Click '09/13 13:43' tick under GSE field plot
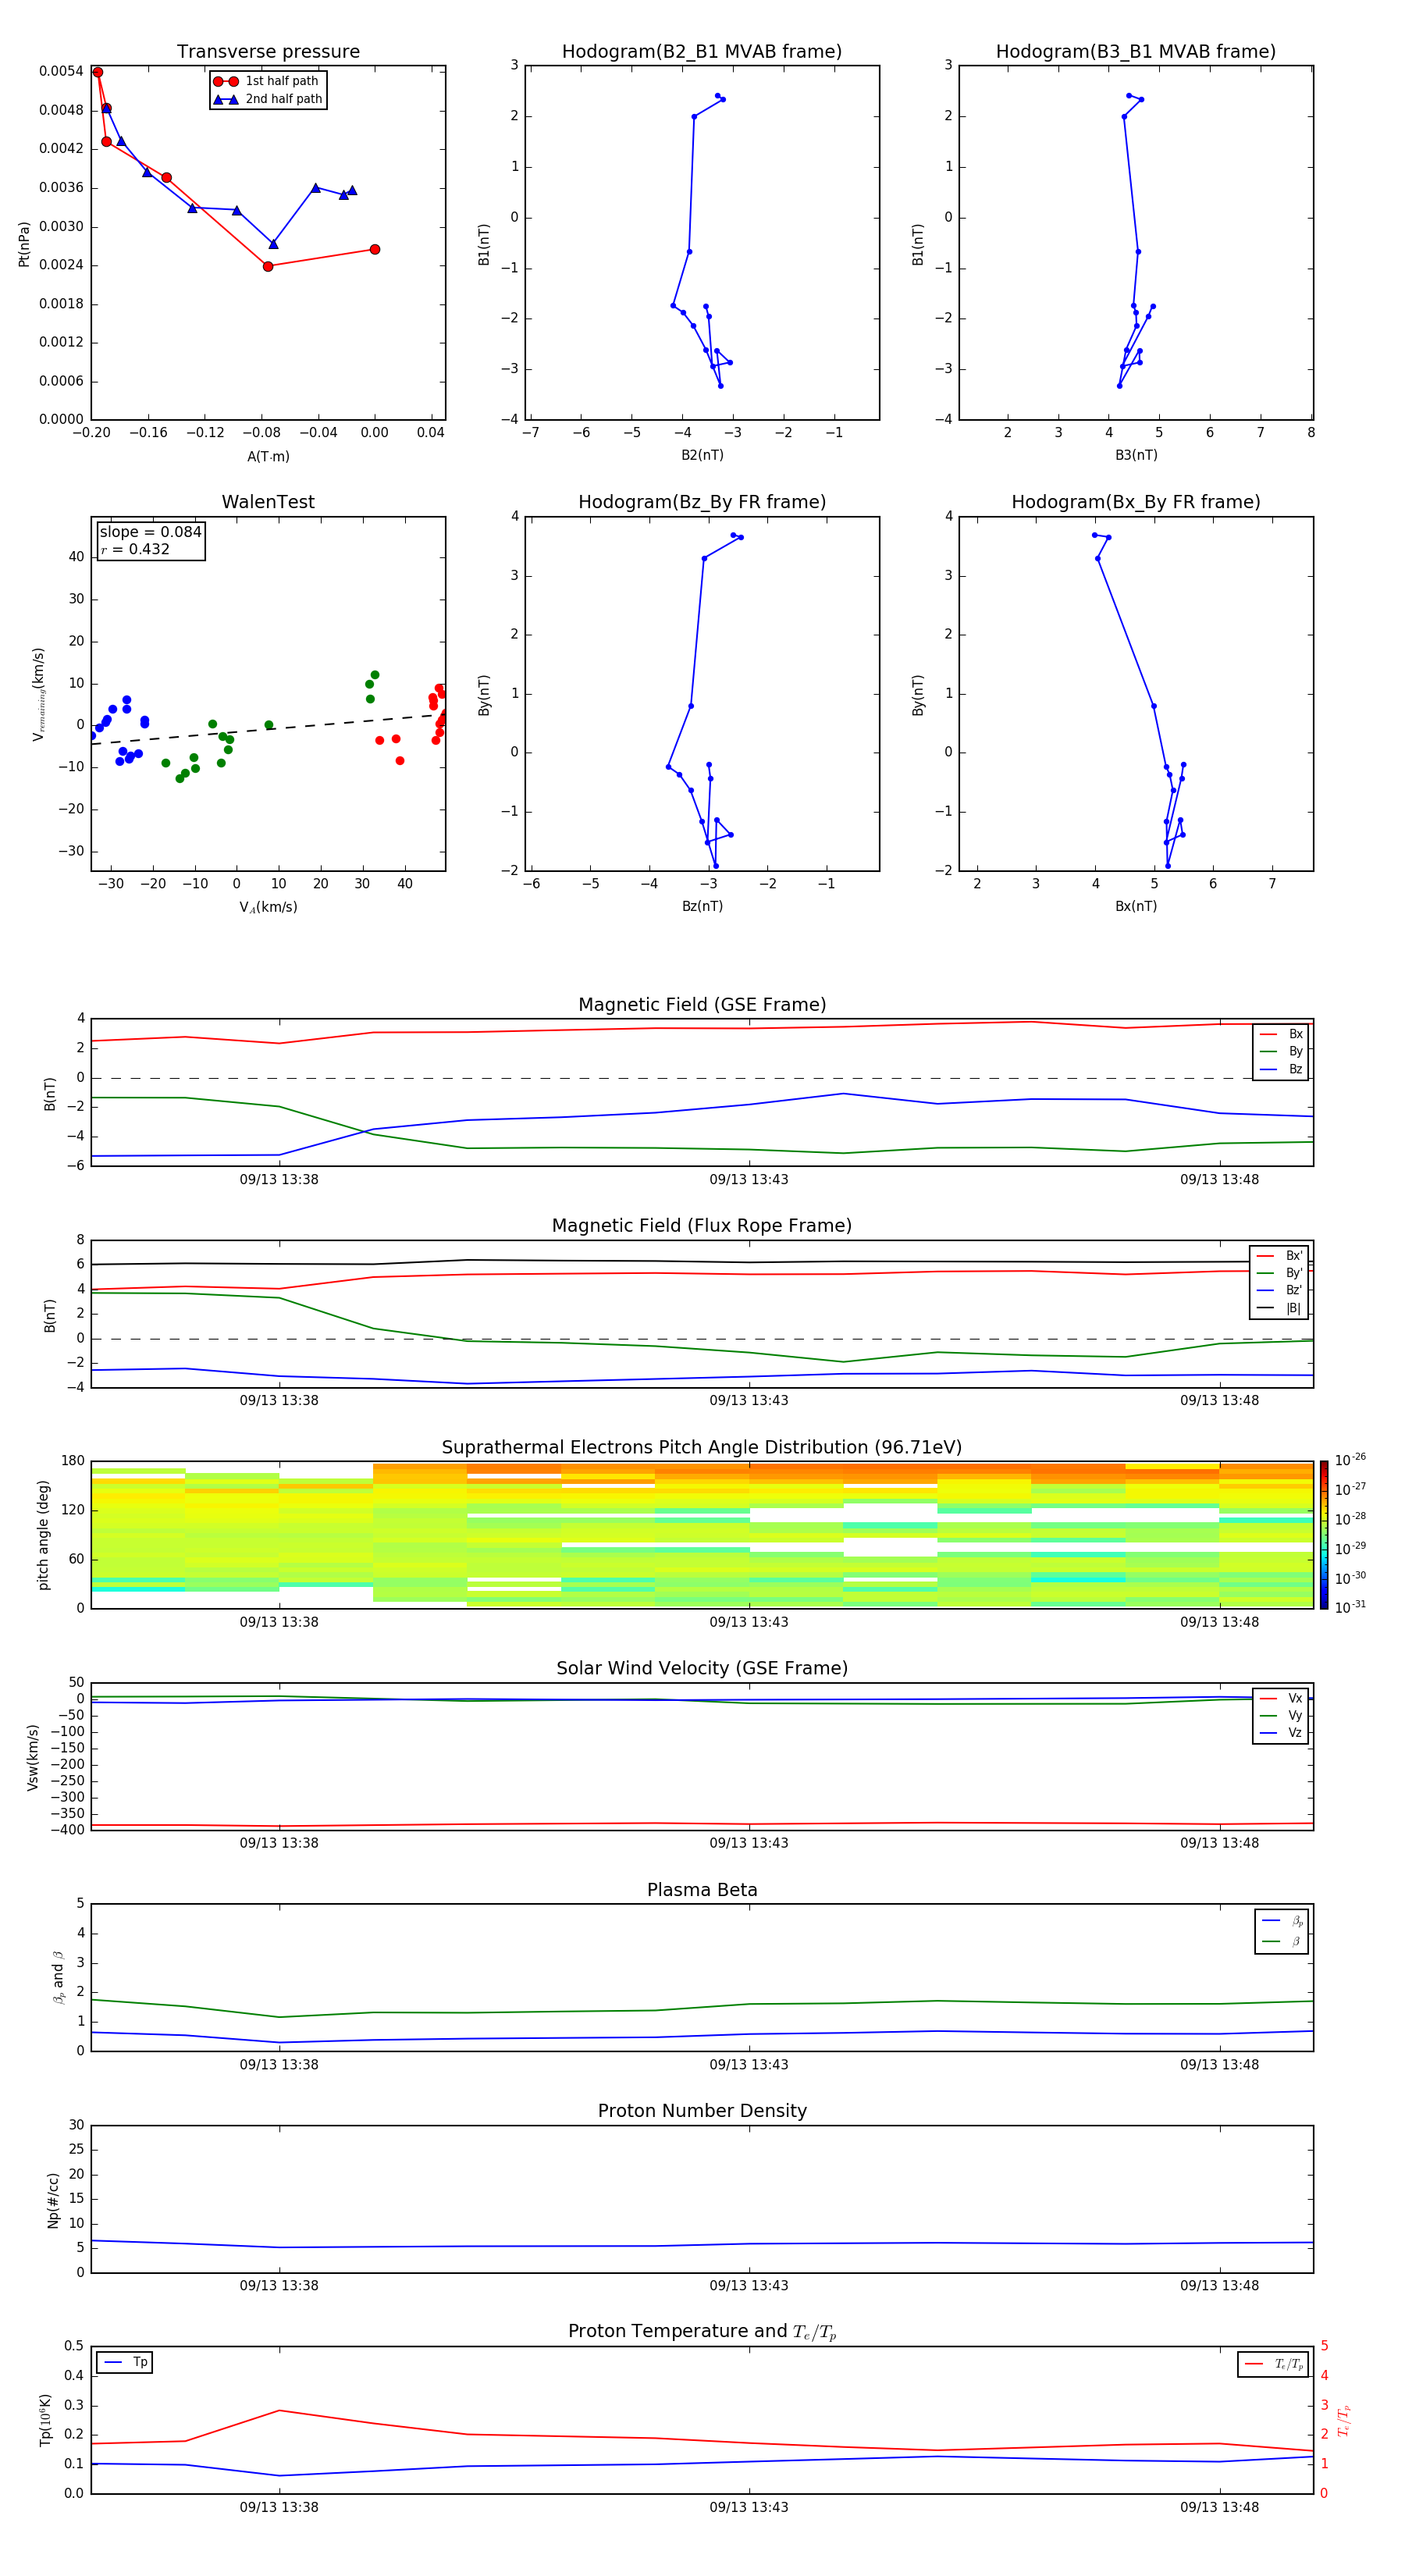1405x2576 pixels. (749, 1180)
